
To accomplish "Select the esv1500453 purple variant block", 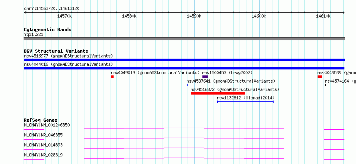I will pos(205,77).
